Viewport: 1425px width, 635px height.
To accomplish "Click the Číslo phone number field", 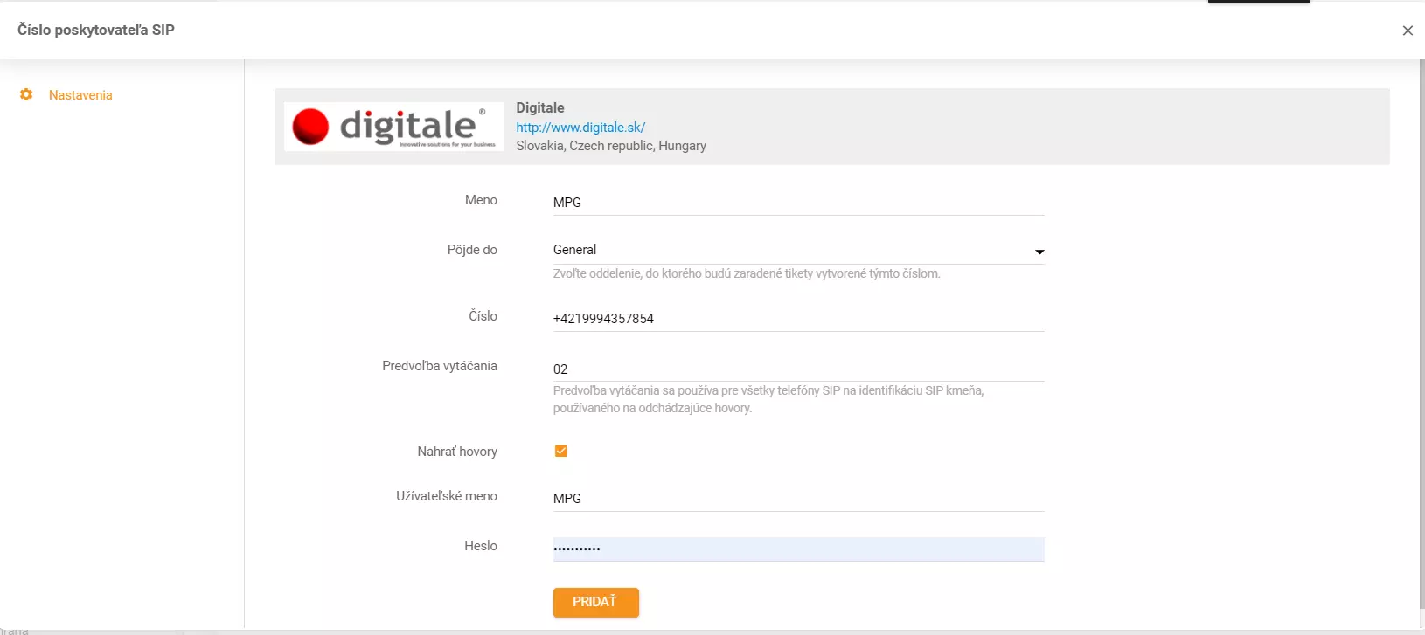I will click(x=797, y=318).
